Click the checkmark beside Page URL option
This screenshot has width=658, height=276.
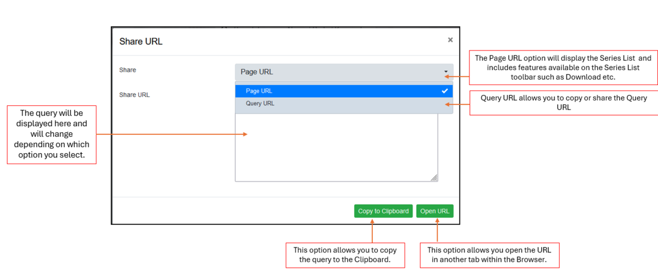tap(445, 91)
